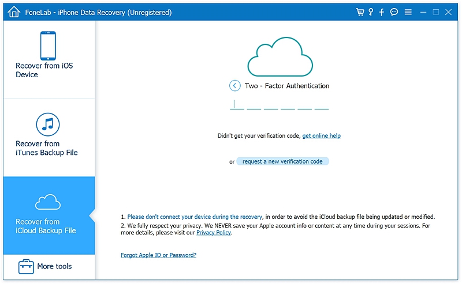The height and width of the screenshot is (284, 462).
Task: Open the 'get online help' link
Action: (x=322, y=135)
